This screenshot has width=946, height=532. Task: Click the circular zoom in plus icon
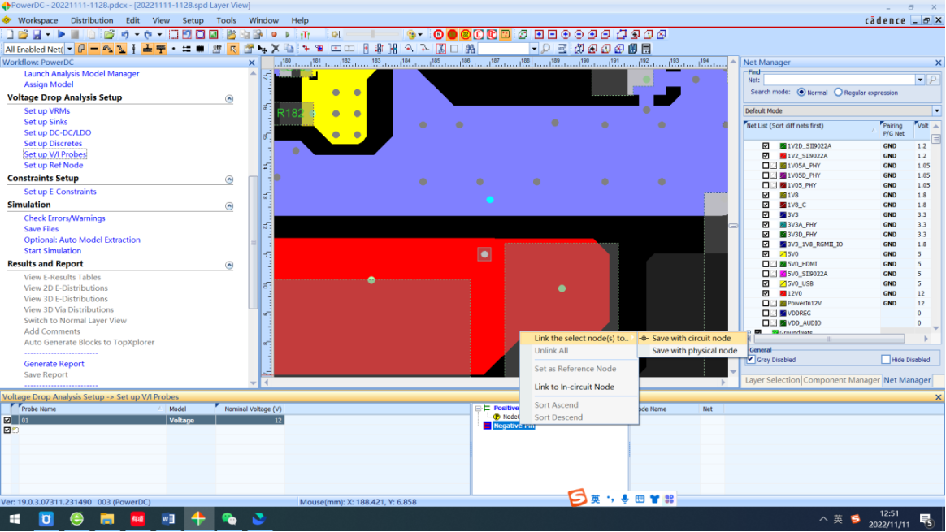click(x=566, y=34)
